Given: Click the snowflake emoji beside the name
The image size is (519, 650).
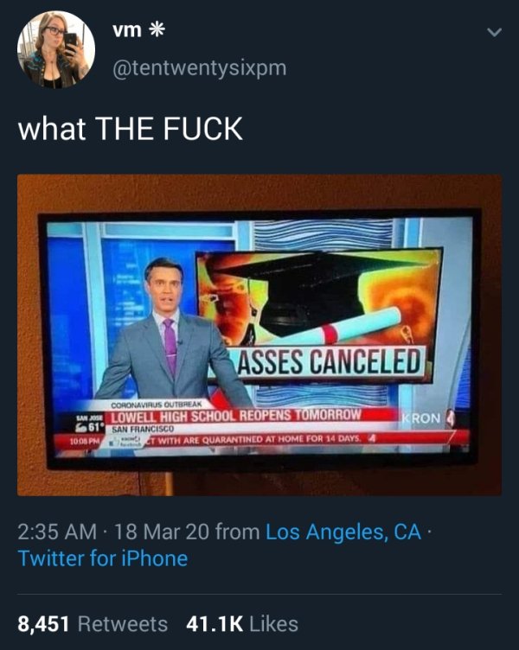Looking at the screenshot, I should click(157, 29).
